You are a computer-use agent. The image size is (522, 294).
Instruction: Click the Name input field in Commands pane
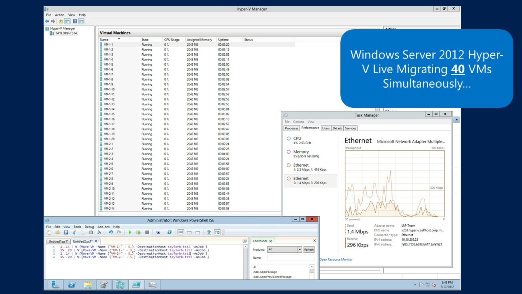[291, 258]
